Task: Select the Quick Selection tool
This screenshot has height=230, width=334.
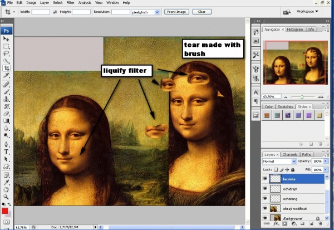Action: coord(6,61)
